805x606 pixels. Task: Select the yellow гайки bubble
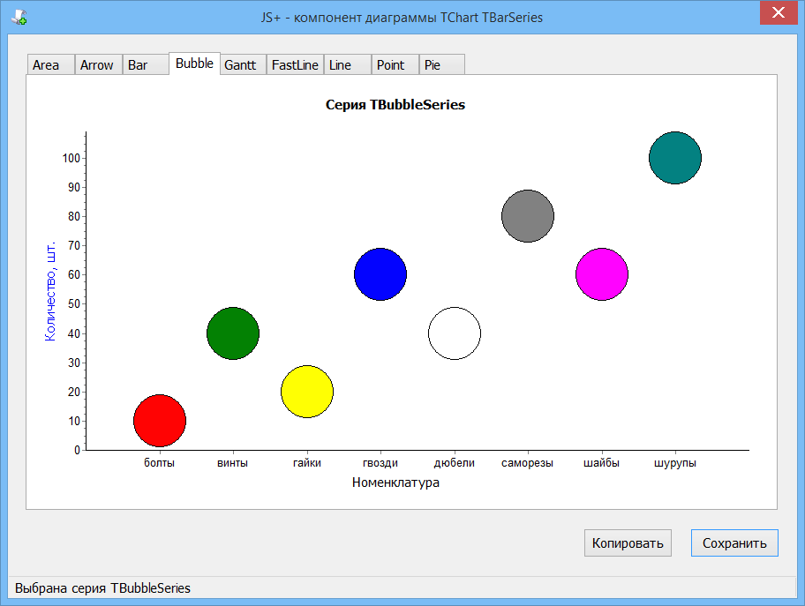[x=307, y=392]
